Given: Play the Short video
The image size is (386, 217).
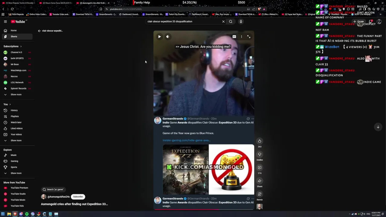Looking at the screenshot, I should (x=159, y=36).
